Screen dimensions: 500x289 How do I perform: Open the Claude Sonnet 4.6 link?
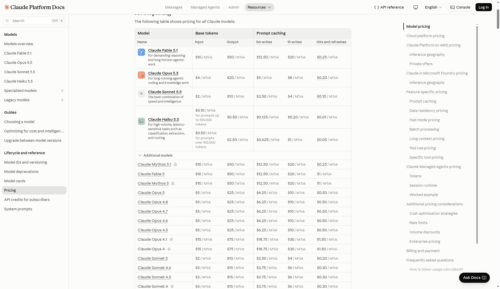coord(154,268)
